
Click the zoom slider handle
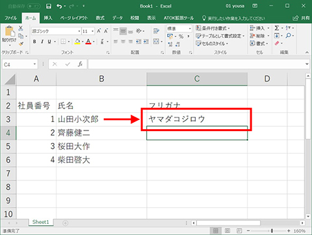272,231
